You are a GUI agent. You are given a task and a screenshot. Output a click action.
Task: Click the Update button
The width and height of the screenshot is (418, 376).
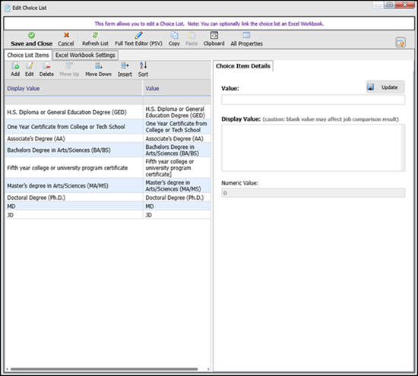385,87
